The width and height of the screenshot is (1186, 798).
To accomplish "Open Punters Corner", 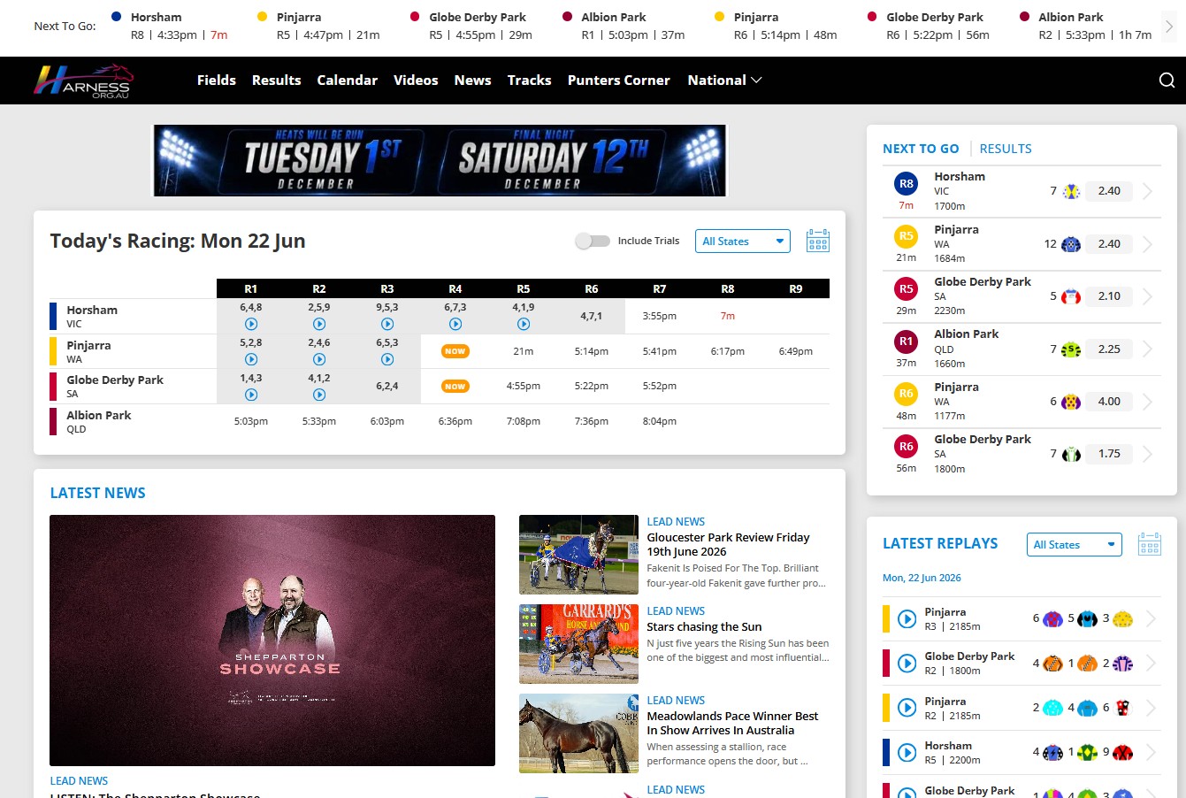I will (619, 81).
